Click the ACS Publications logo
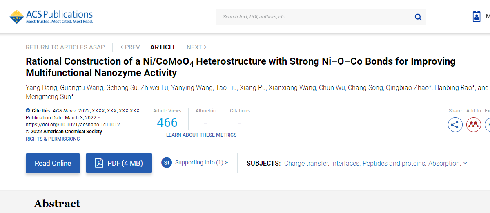This screenshot has height=213, width=490. click(51, 17)
